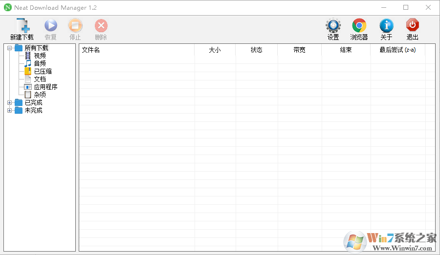This screenshot has height=255, width=440.
Task: Click the 恢复 (Resume) play icon
Action: (51, 26)
